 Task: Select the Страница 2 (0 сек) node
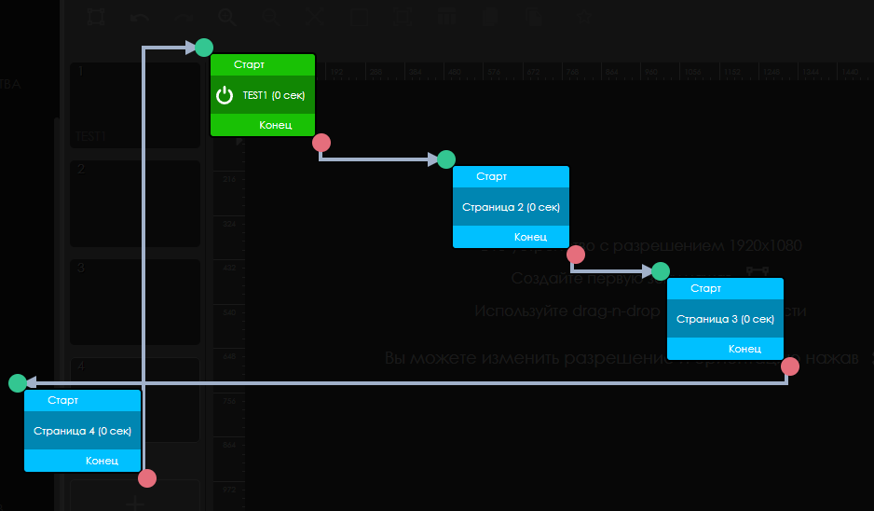click(511, 207)
